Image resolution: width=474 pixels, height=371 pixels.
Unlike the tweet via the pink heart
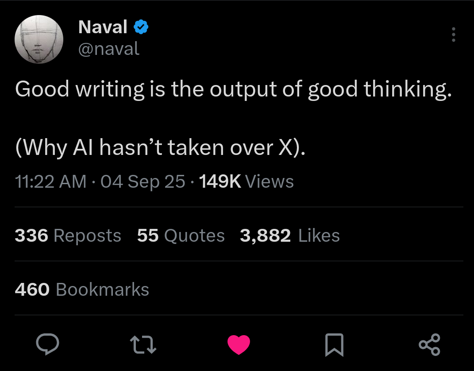click(239, 345)
